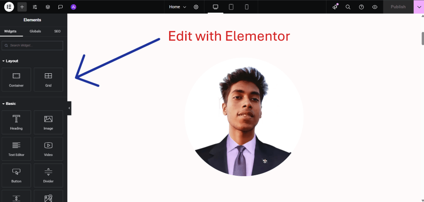Image resolution: width=424 pixels, height=202 pixels.
Task: Open the Home page dropdown
Action: pos(178,7)
